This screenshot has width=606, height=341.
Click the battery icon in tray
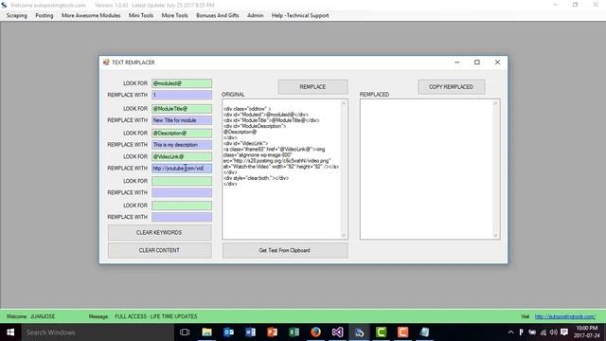532,332
